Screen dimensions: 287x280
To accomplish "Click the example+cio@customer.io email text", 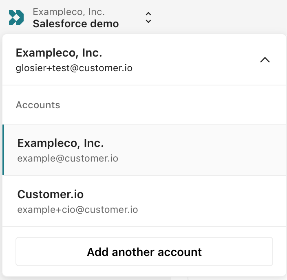I will (77, 210).
